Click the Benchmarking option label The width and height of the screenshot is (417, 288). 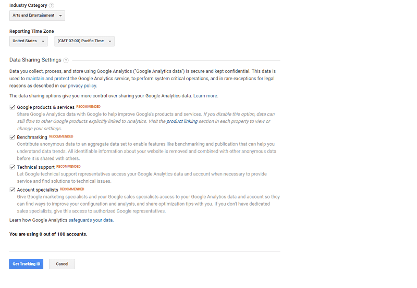pyautogui.click(x=32, y=137)
